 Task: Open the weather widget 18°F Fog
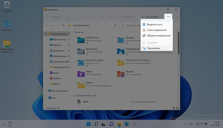tap(8, 124)
